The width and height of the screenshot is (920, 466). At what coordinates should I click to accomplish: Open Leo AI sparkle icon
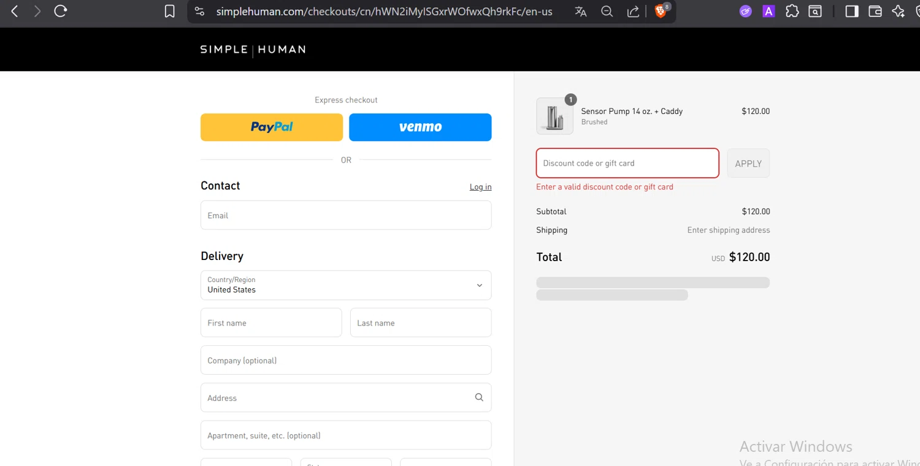(899, 11)
